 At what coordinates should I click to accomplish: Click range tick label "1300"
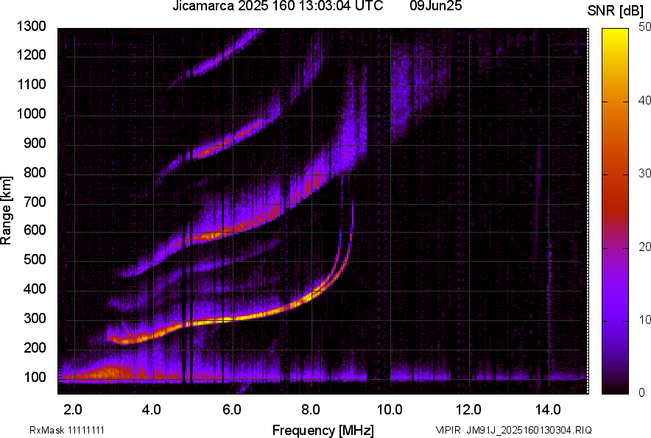[31, 27]
